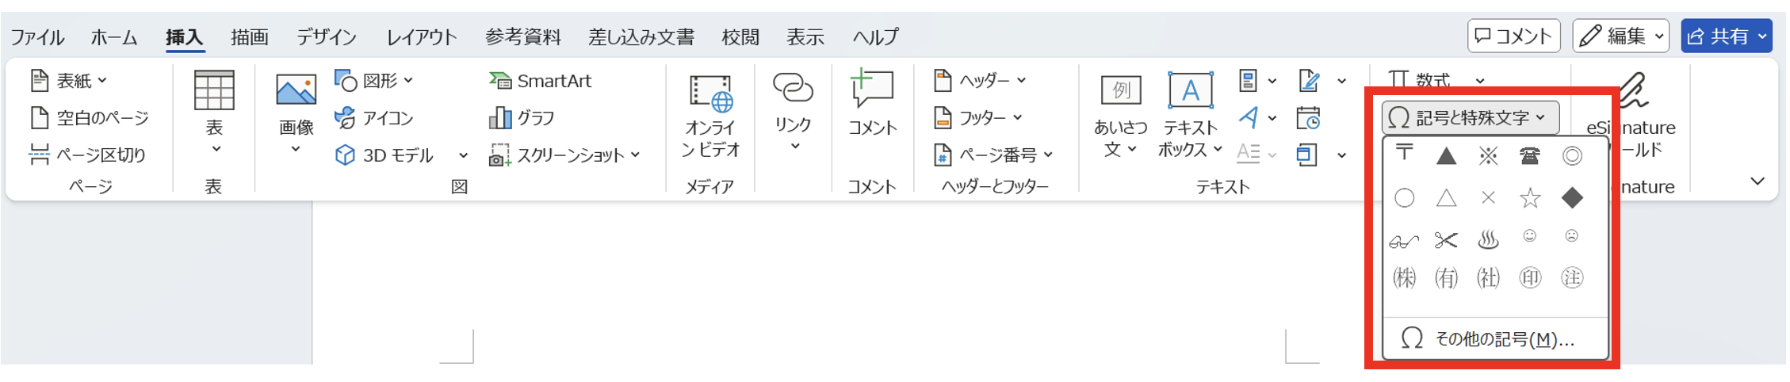Insert the telephone symbol from the symbol grid

click(1529, 156)
